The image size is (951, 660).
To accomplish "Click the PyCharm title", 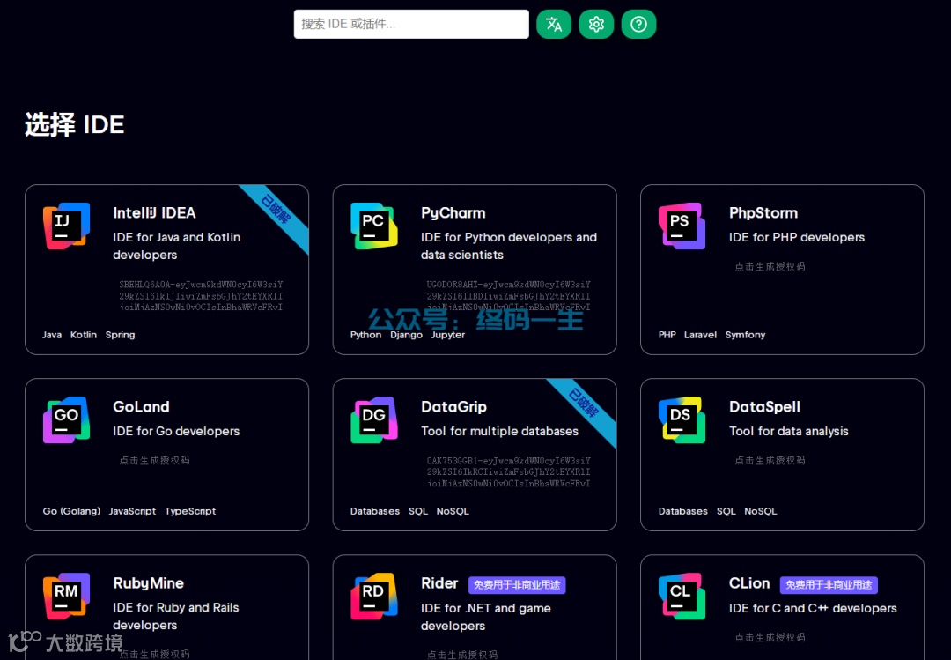I will pyautogui.click(x=453, y=213).
